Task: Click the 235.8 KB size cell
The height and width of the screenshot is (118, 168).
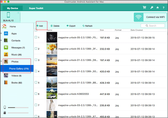Action: [x=105, y=105]
